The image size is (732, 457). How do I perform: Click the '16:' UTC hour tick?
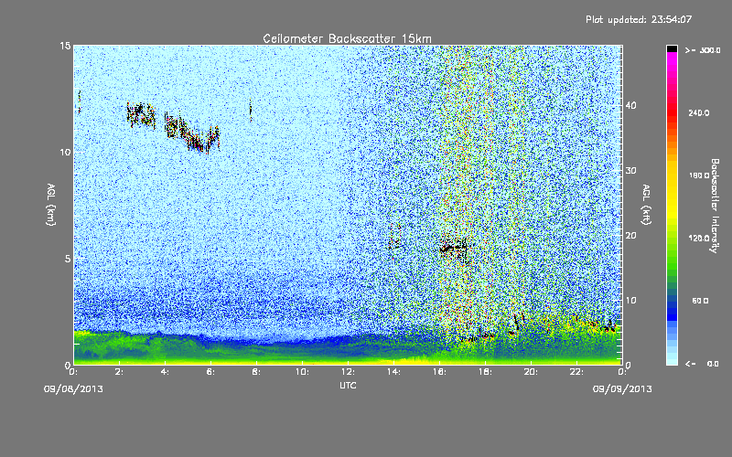tap(440, 372)
